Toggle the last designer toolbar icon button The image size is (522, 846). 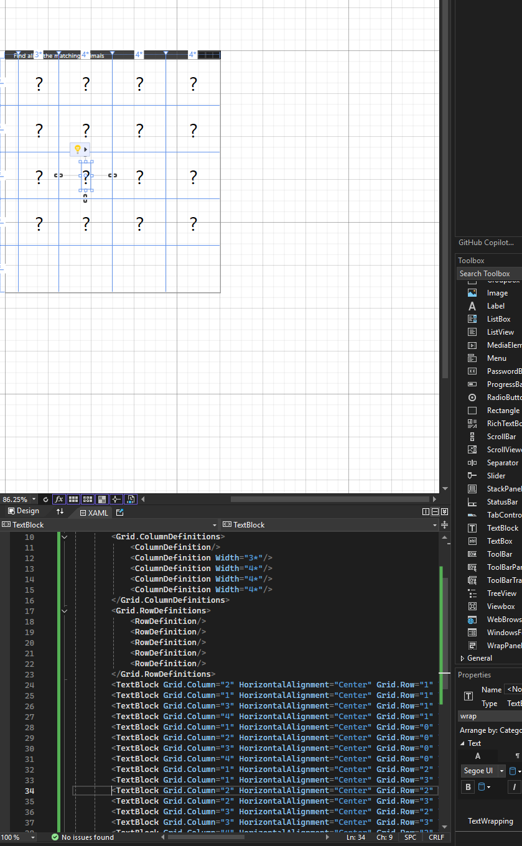pos(131,499)
